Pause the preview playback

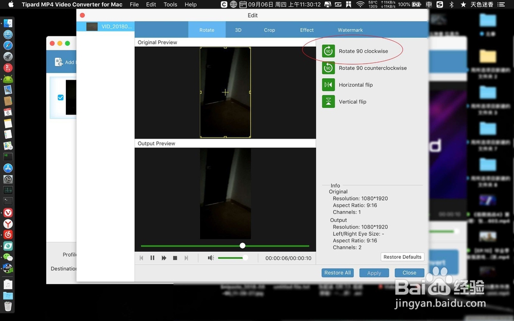[153, 258]
